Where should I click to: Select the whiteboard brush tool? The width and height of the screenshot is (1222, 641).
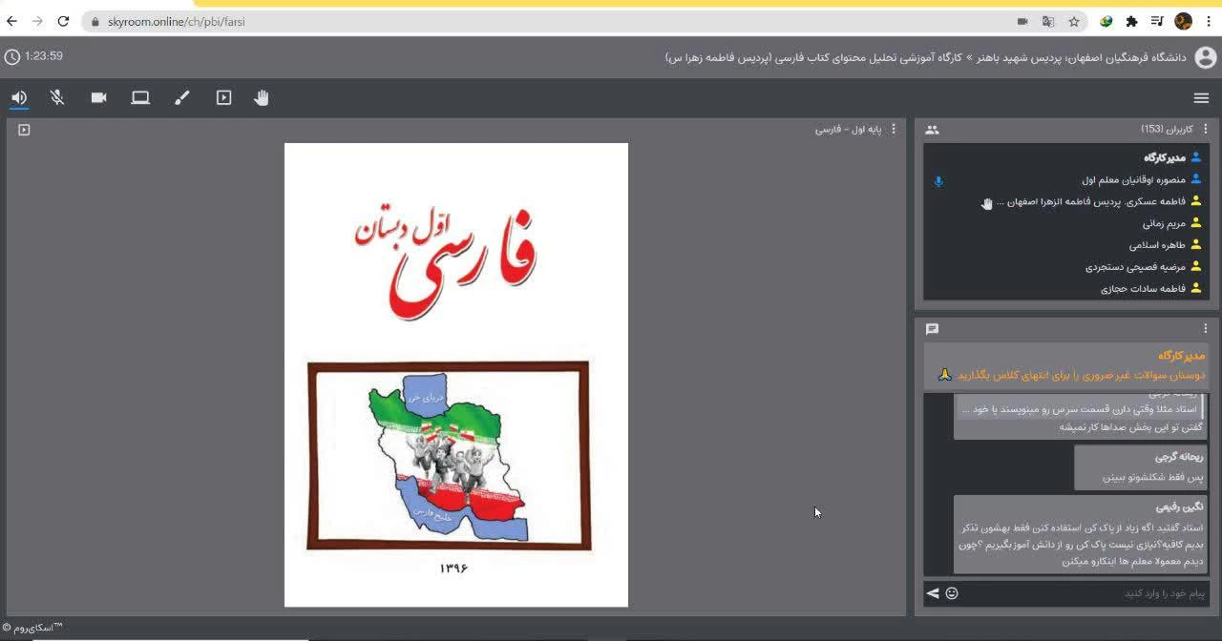point(181,97)
